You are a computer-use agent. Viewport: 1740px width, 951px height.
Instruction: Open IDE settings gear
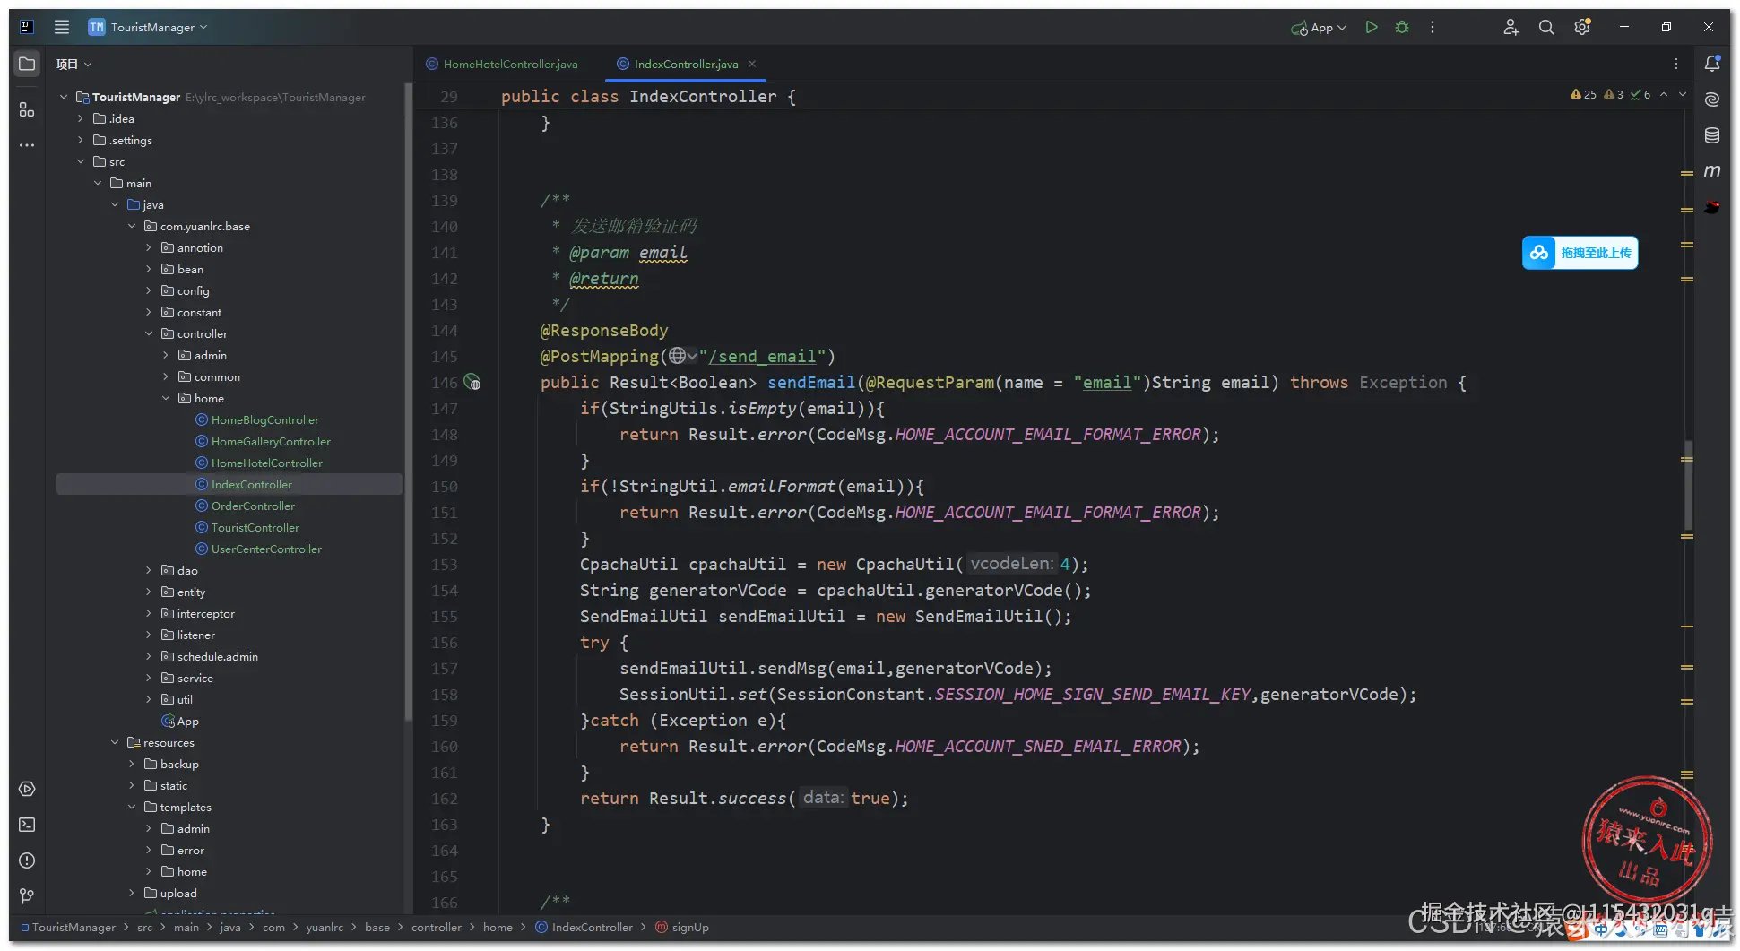pyautogui.click(x=1582, y=27)
